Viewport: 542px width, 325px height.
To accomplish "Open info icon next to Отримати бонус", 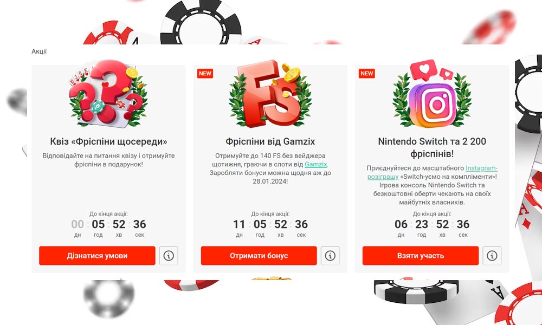I will click(330, 256).
